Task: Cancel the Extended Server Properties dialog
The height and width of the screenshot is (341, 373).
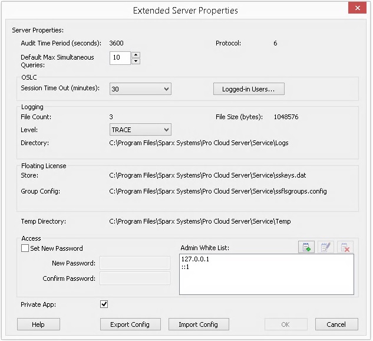Action: click(336, 324)
